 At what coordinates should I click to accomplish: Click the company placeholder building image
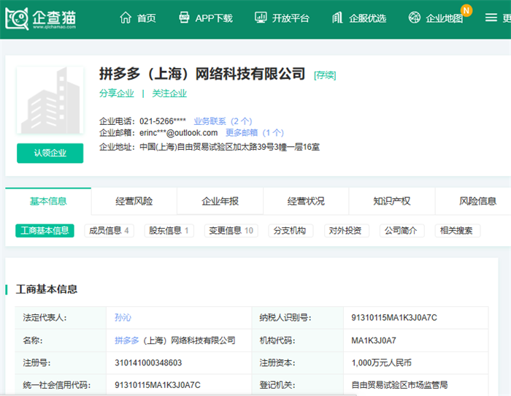[50, 100]
